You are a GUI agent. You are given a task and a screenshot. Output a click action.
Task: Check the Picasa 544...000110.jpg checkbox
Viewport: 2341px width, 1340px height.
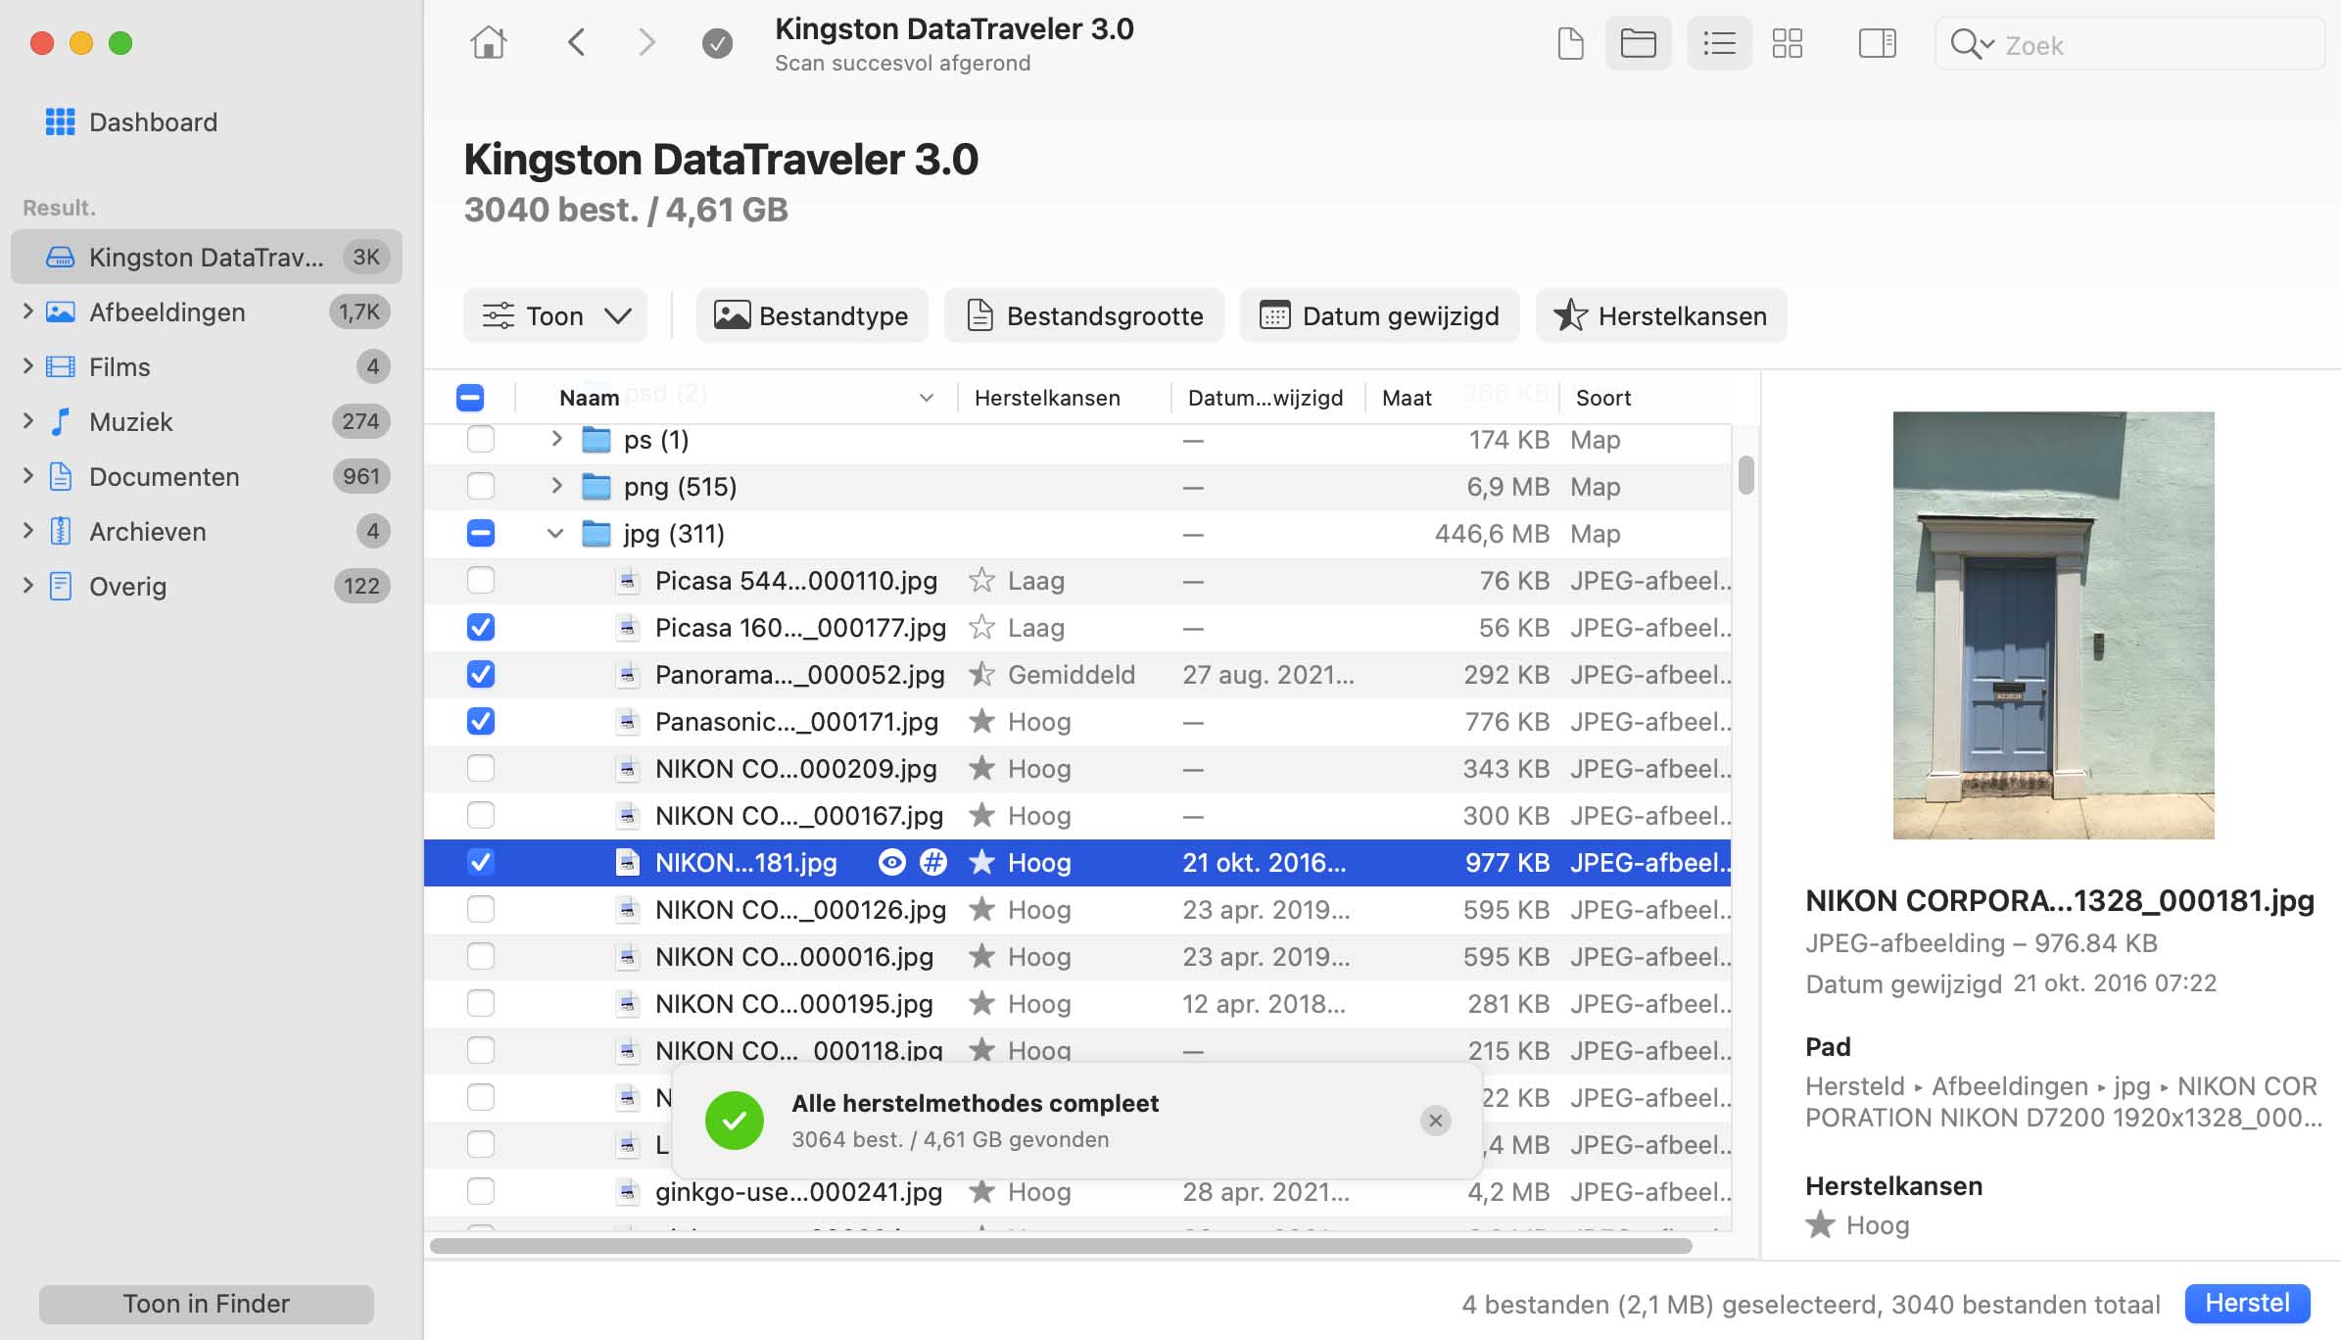(x=481, y=581)
